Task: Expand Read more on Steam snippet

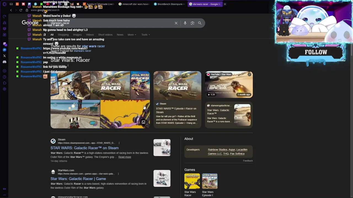Action: 125,157
